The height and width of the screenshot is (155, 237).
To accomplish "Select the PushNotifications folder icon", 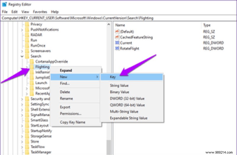I will (x=27, y=30).
